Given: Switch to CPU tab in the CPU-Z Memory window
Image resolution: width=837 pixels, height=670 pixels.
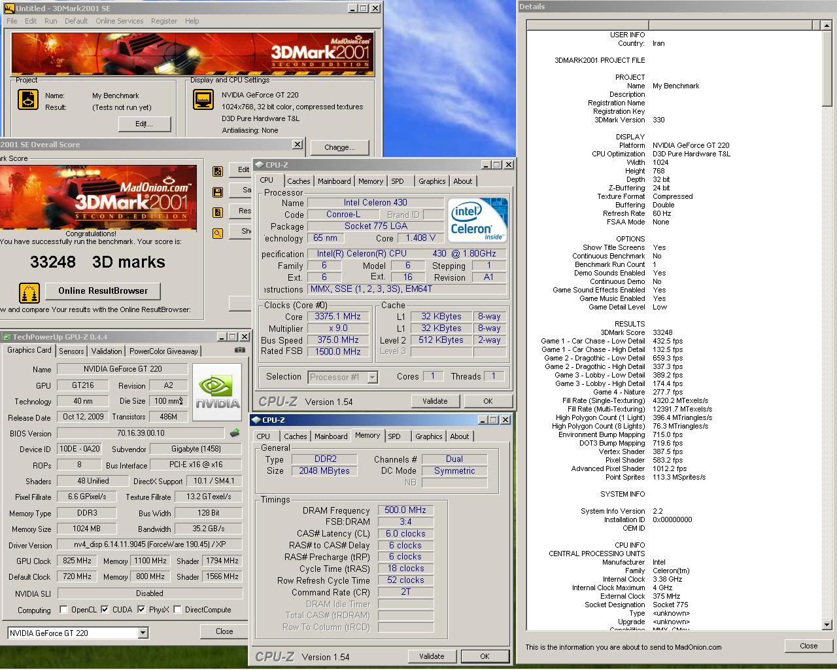Looking at the screenshot, I should (x=264, y=436).
